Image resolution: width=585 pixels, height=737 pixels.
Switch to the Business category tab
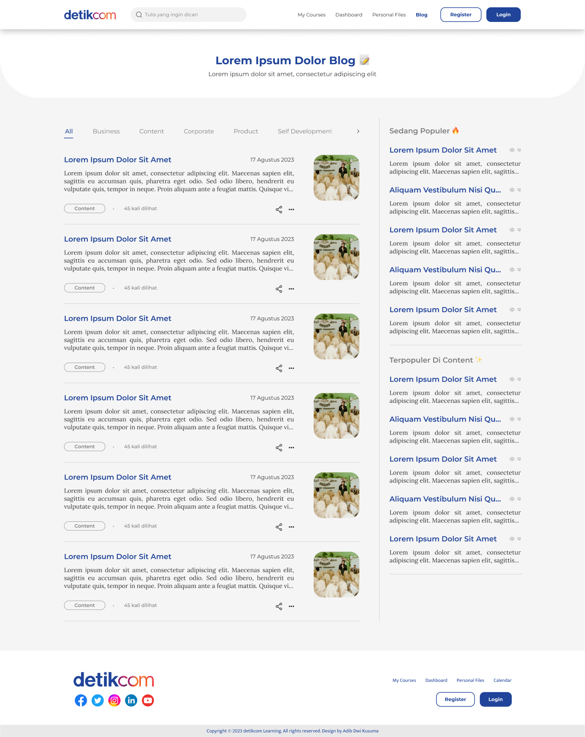click(x=106, y=131)
